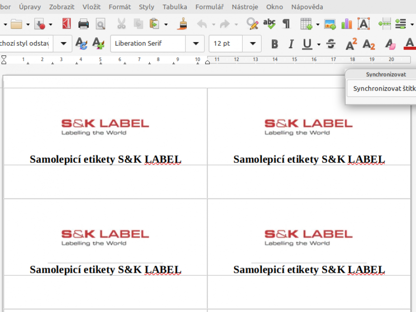Expand paragraph style dropdown
Screen dimensions: 416x312
63,43
